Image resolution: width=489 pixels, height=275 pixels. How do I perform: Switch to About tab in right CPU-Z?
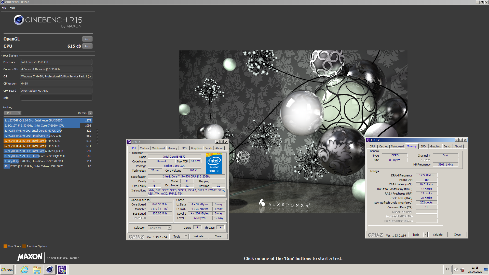click(458, 146)
